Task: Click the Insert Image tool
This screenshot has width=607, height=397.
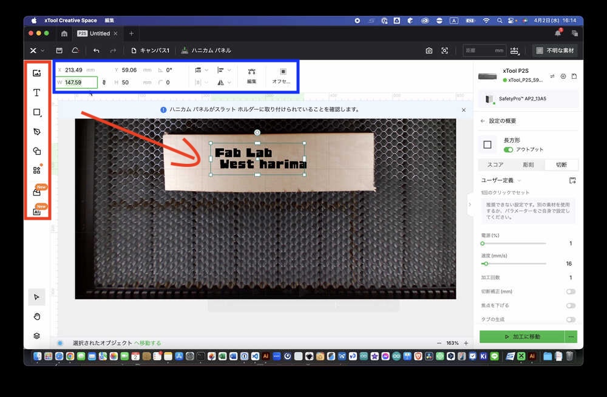Action: pyautogui.click(x=37, y=73)
